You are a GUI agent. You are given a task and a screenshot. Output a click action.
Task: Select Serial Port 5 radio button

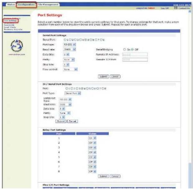tap(86, 40)
